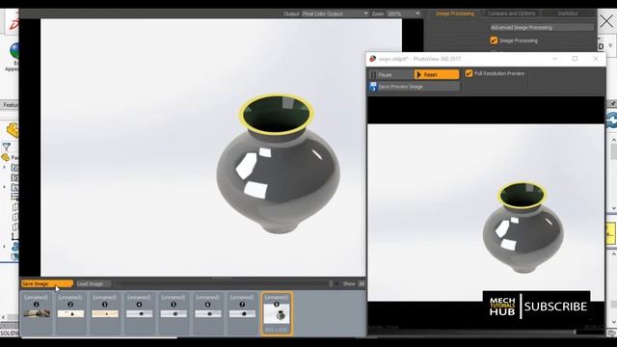Reset the preview render
617x347 pixels.
click(437, 74)
